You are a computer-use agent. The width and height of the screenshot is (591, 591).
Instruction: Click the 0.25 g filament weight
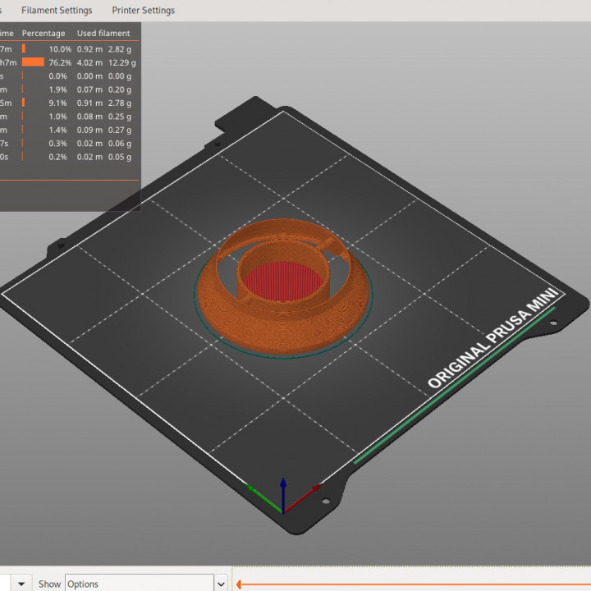pos(120,117)
